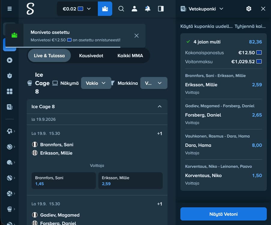Dismiss the Moniveto asetettu notification

(x=136, y=36)
